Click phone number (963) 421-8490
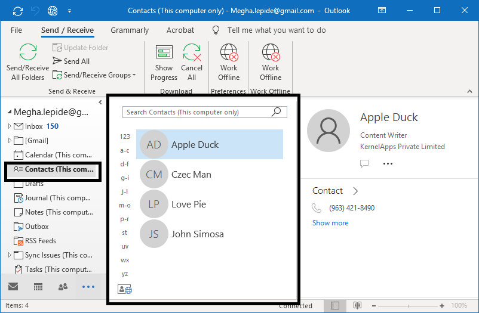 click(352, 208)
